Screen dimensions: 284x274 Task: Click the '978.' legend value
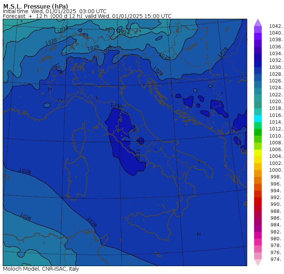pyautogui.click(x=277, y=245)
